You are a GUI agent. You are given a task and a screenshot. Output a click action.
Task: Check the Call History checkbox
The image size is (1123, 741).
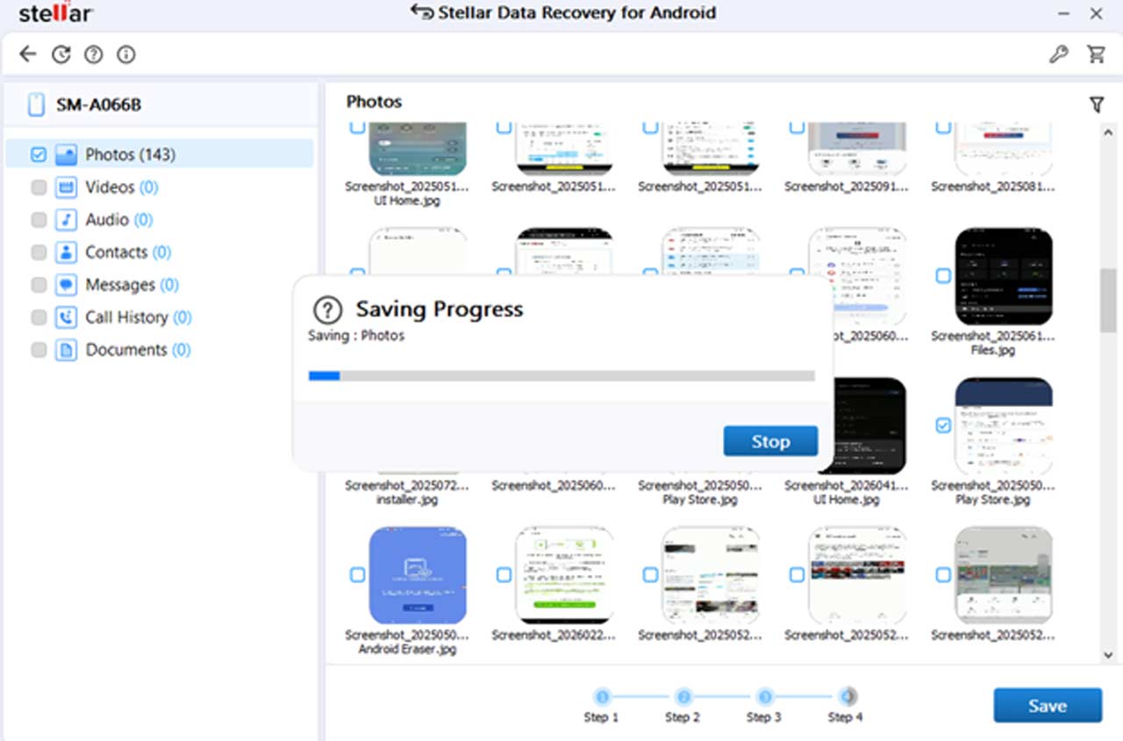[x=39, y=317]
